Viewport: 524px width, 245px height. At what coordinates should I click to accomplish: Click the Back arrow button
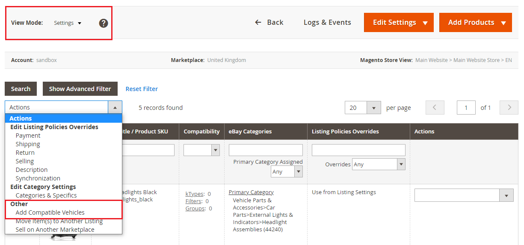pos(269,22)
